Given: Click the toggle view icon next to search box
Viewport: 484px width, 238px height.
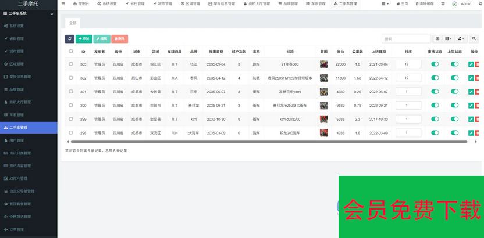Looking at the screenshot, I should tap(437, 39).
